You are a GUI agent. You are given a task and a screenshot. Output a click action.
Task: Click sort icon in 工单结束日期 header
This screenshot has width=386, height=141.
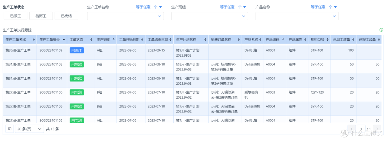[x=170, y=40]
